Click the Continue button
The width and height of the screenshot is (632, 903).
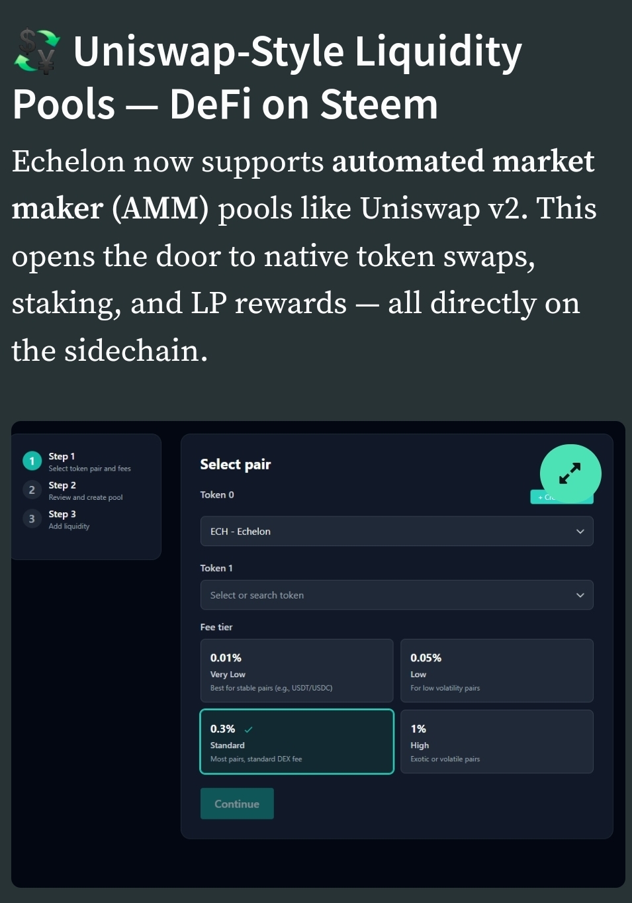pos(237,804)
